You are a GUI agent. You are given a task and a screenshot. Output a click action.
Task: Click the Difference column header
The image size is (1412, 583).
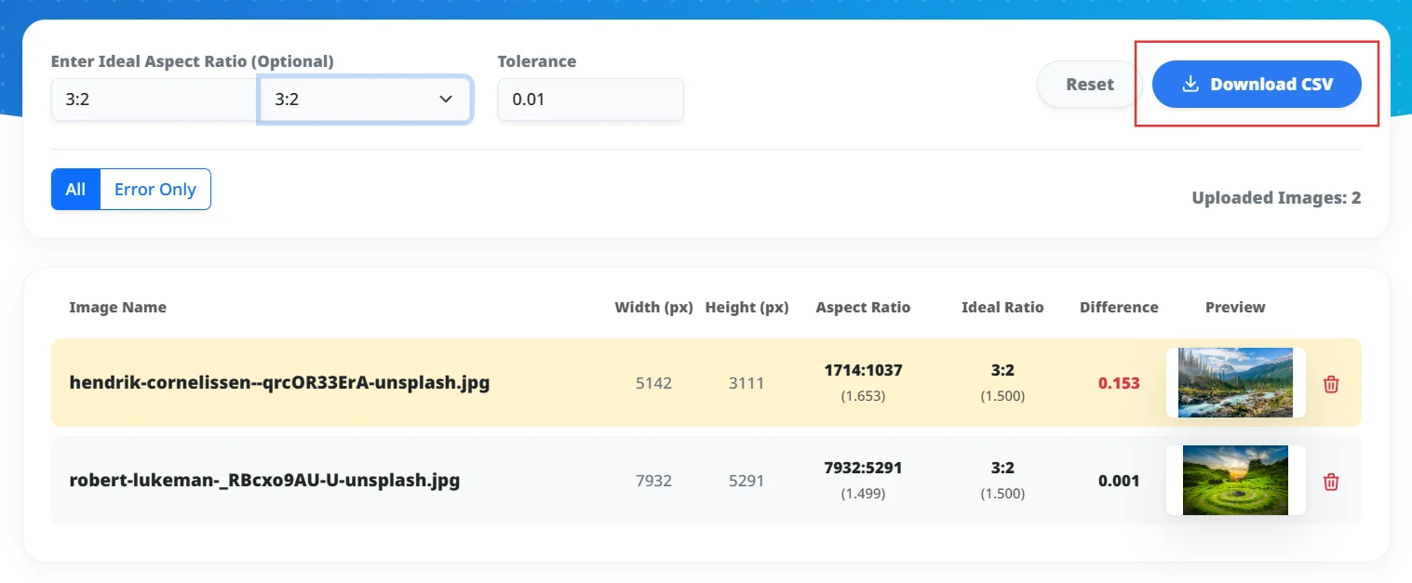point(1119,308)
